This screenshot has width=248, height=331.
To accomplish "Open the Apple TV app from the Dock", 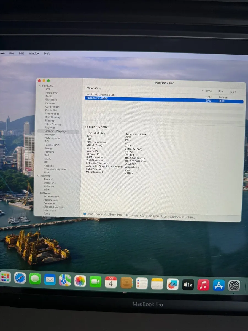I will (188, 284).
